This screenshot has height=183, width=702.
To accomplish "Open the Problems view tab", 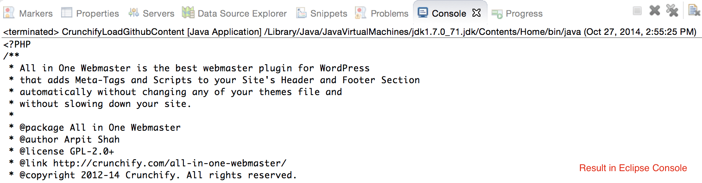I will coord(382,13).
